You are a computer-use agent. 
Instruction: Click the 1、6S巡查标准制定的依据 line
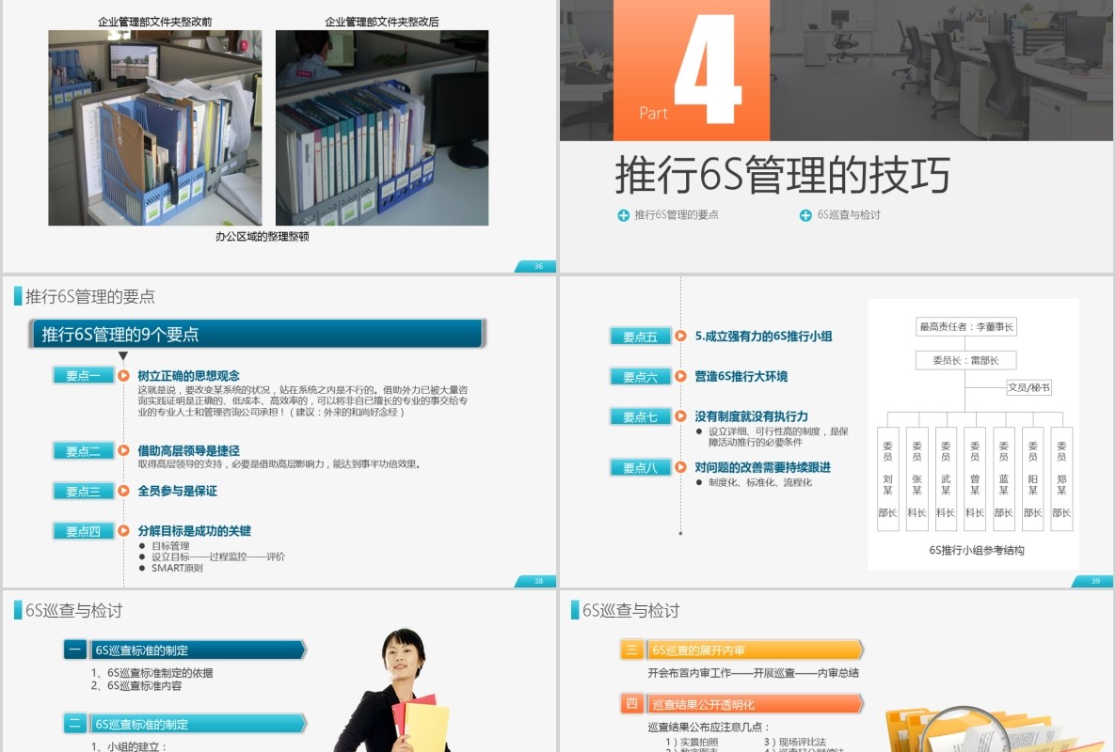151,672
